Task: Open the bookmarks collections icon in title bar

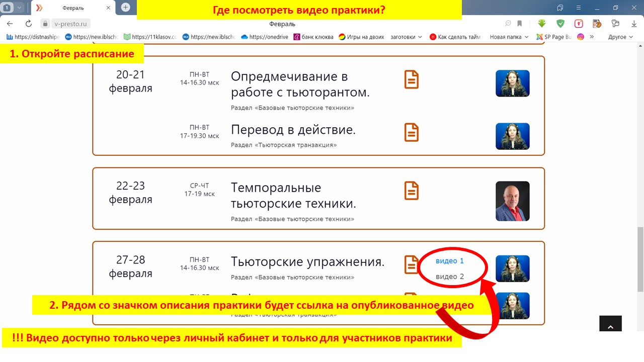Action: click(x=560, y=8)
